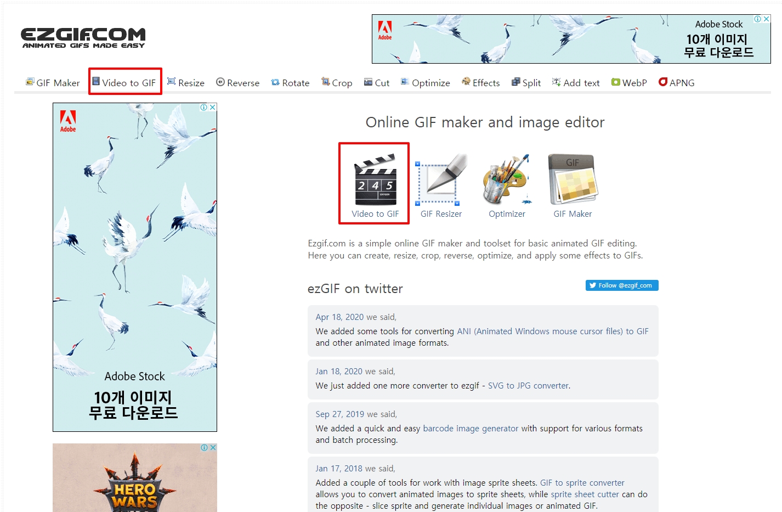Open the GIF Resizer text link
This screenshot has height=512, width=782.
point(441,214)
